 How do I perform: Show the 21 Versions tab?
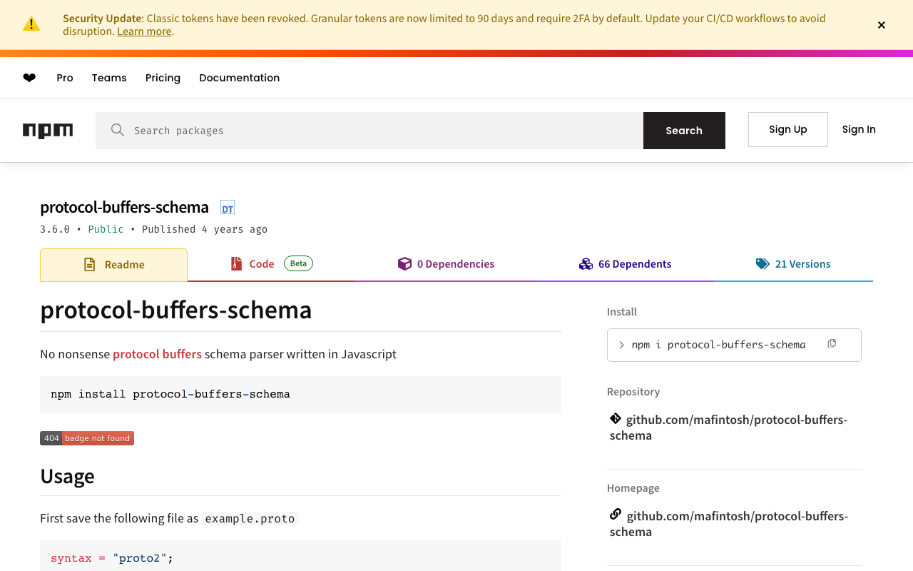click(x=793, y=264)
